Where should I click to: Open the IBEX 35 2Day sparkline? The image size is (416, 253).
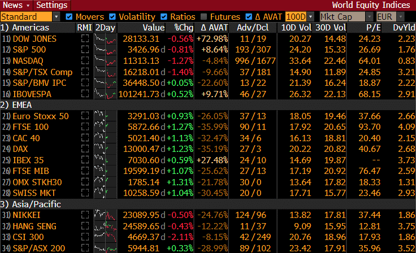[x=105, y=160]
